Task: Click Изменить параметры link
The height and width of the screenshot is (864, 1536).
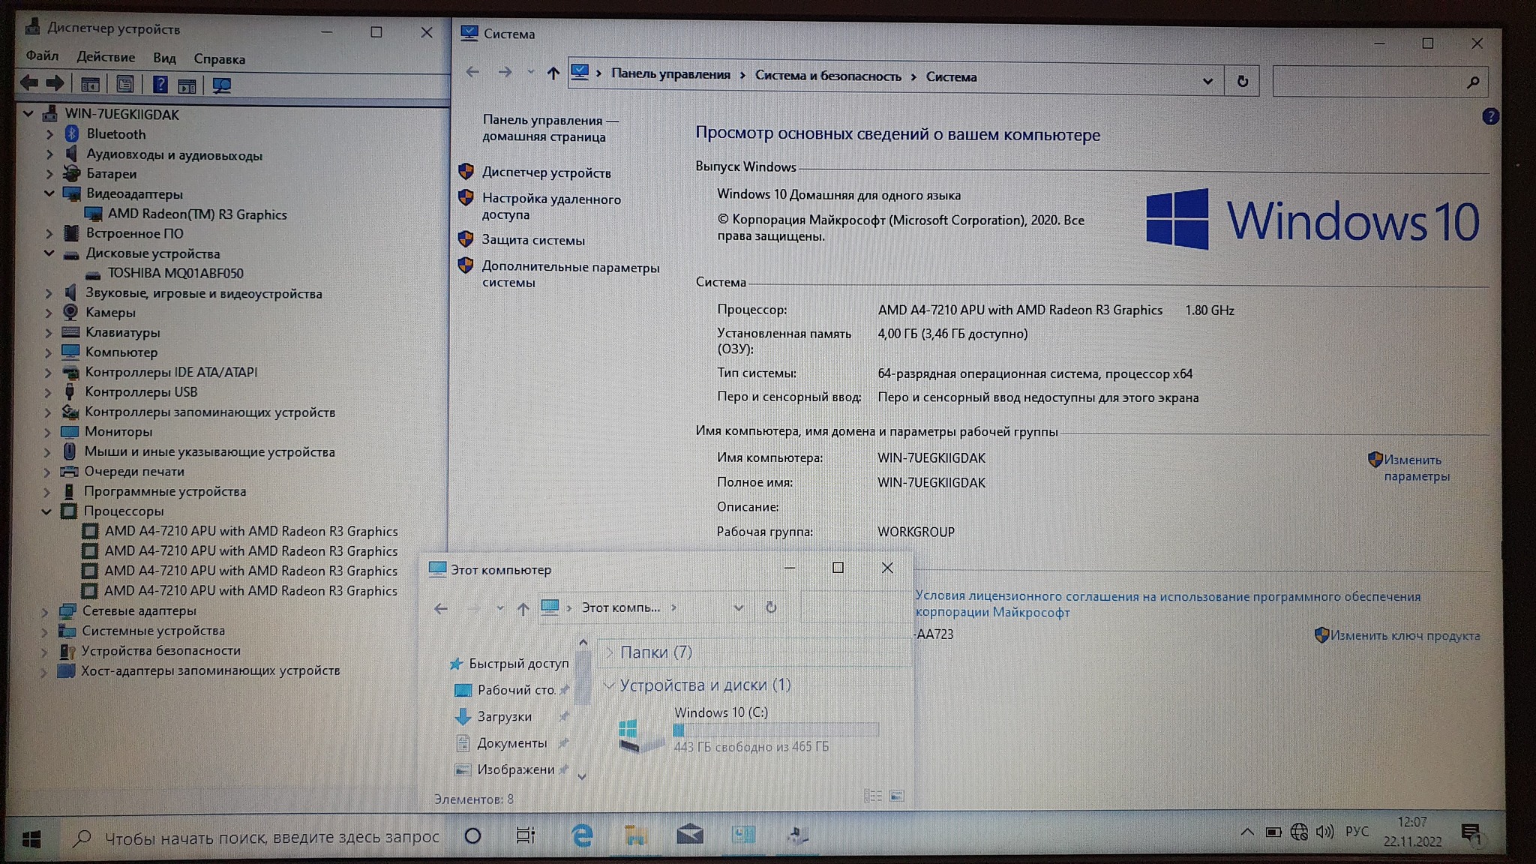Action: tap(1416, 467)
